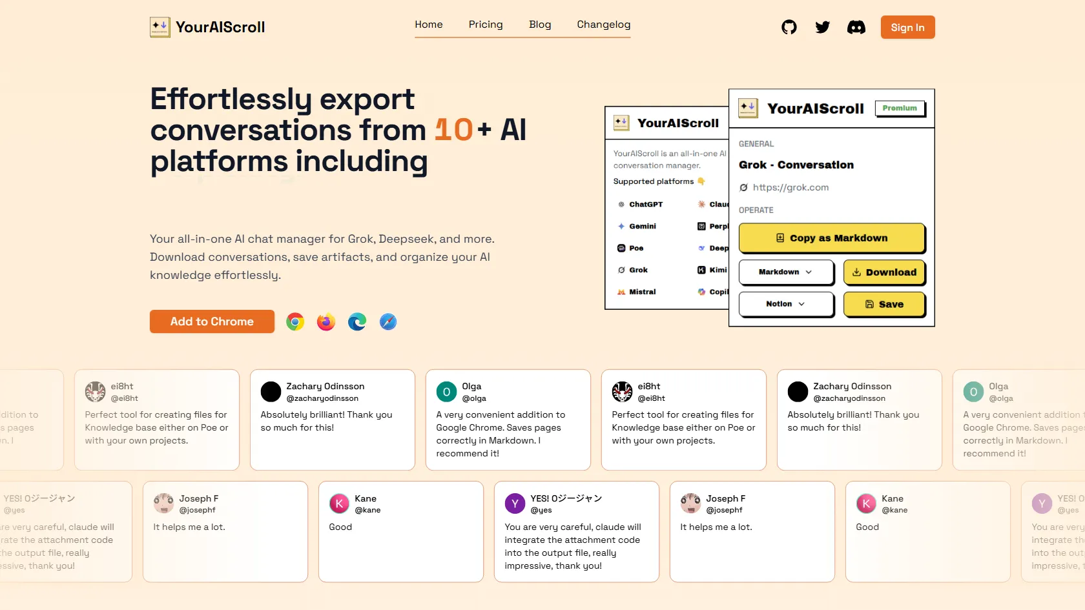Go to the Home nav item
Image resolution: width=1085 pixels, height=610 pixels.
tap(429, 25)
